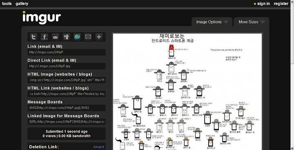Click the 'Deletion Link:' label

coord(44,147)
